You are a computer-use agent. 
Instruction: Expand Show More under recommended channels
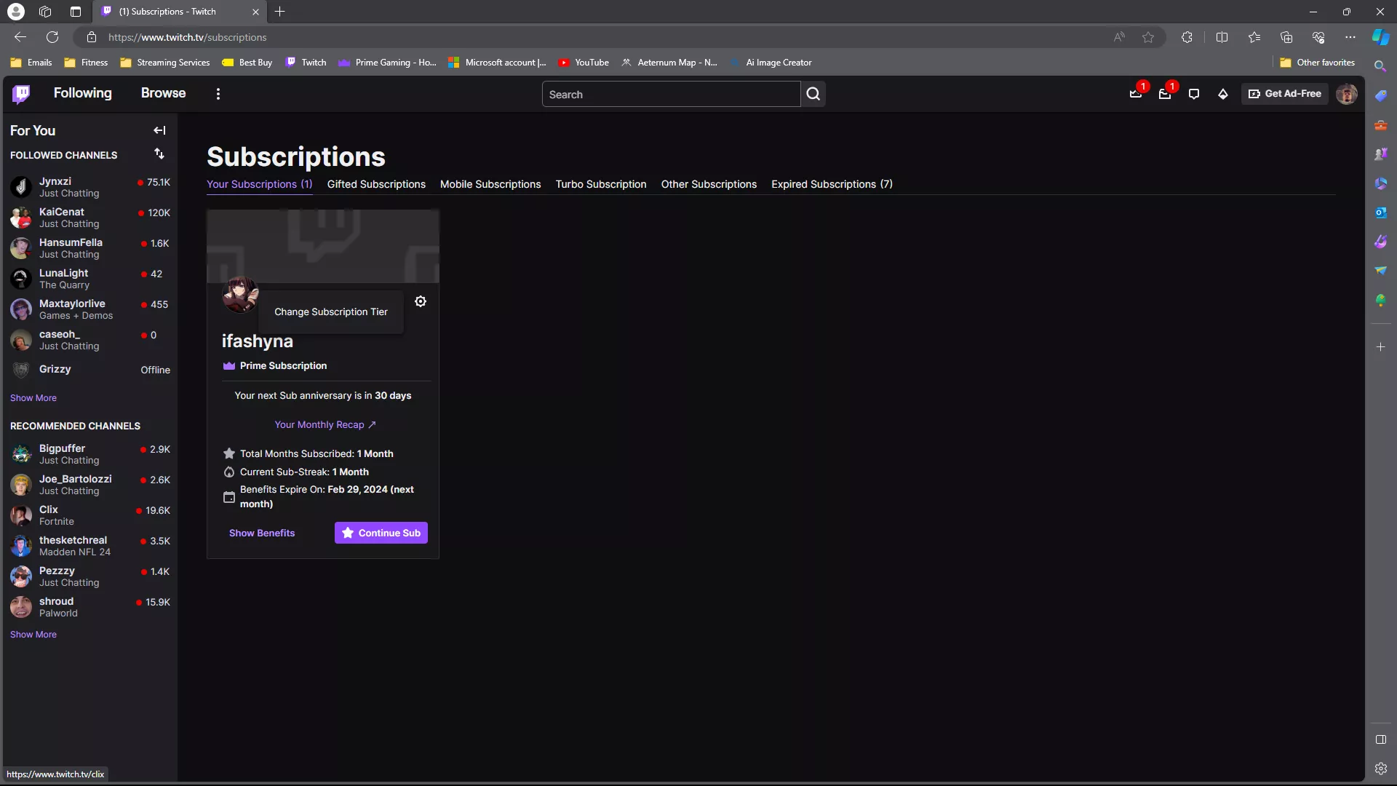pyautogui.click(x=33, y=634)
